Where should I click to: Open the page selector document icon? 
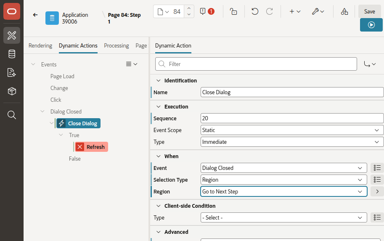163,11
